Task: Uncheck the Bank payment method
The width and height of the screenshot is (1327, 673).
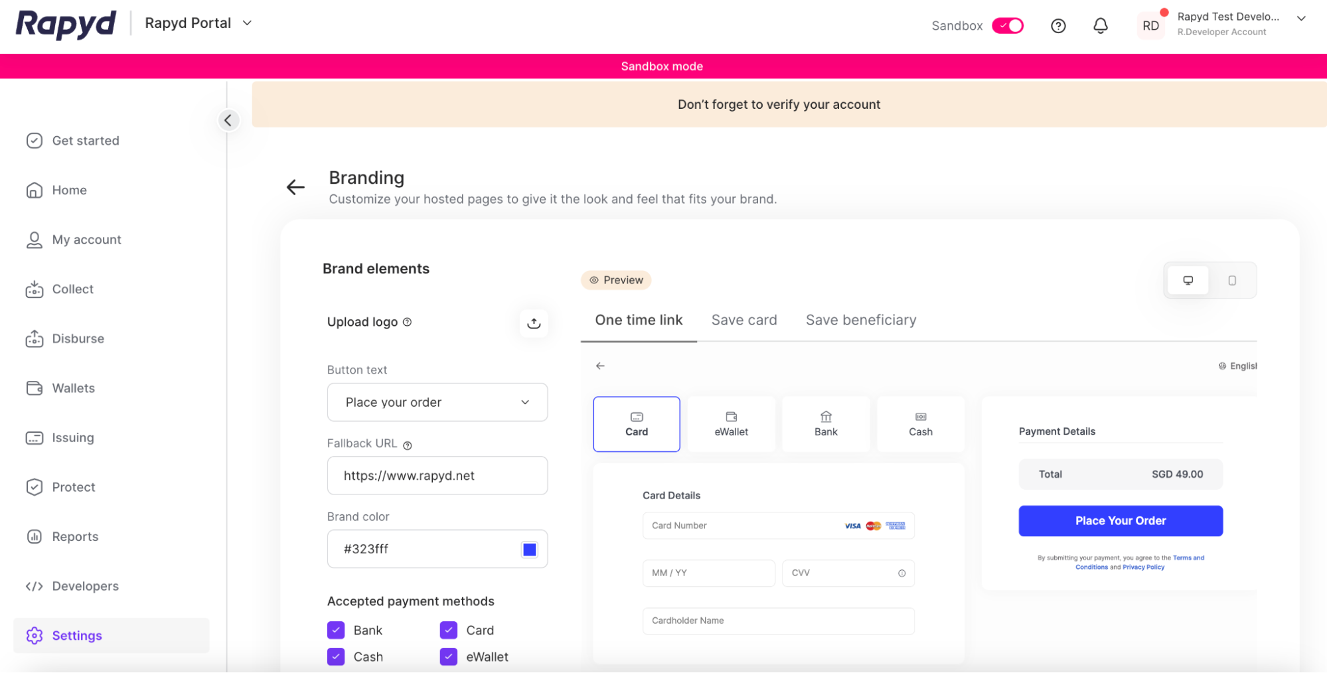Action: tap(336, 630)
